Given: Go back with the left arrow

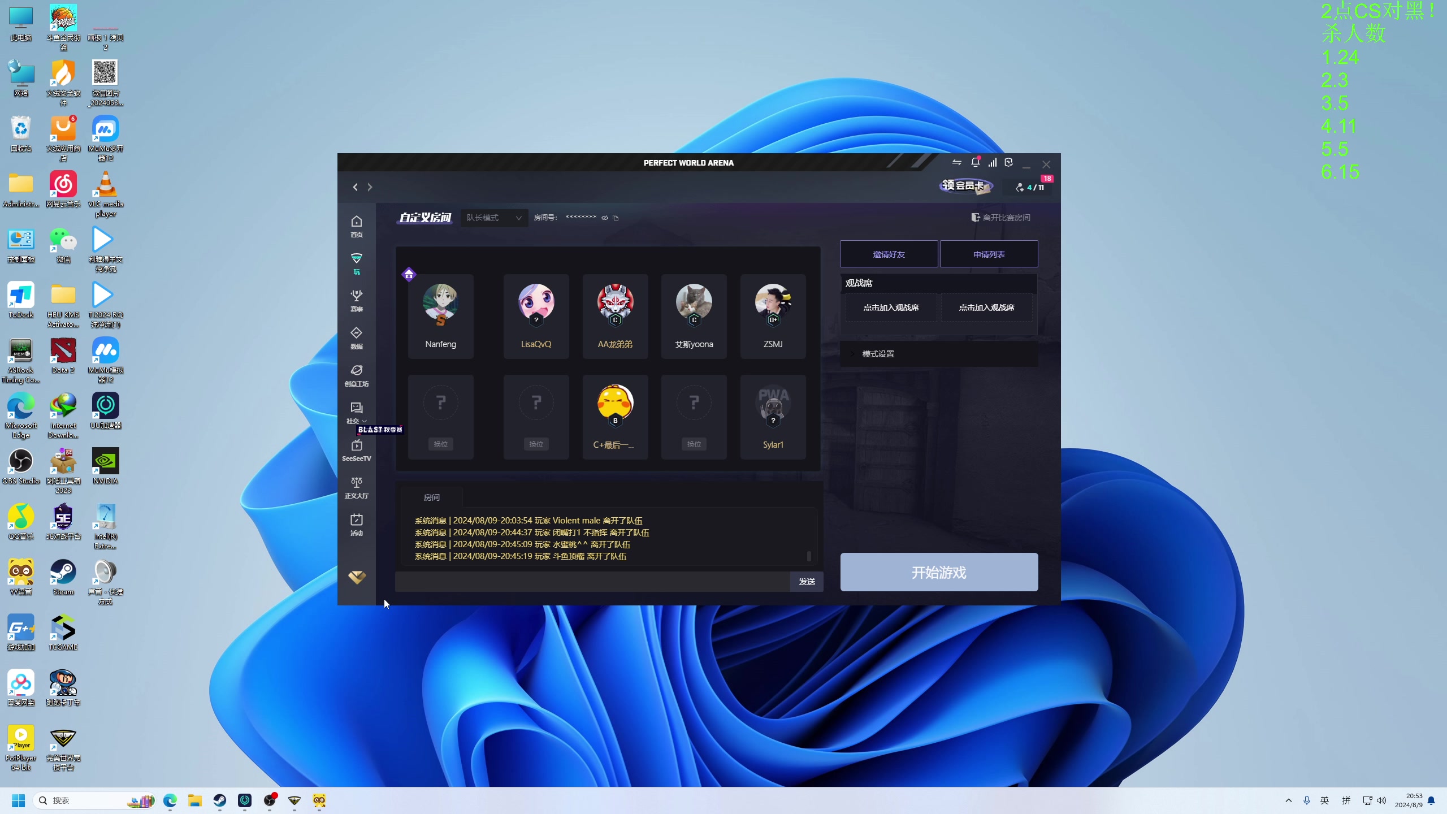Looking at the screenshot, I should [355, 187].
